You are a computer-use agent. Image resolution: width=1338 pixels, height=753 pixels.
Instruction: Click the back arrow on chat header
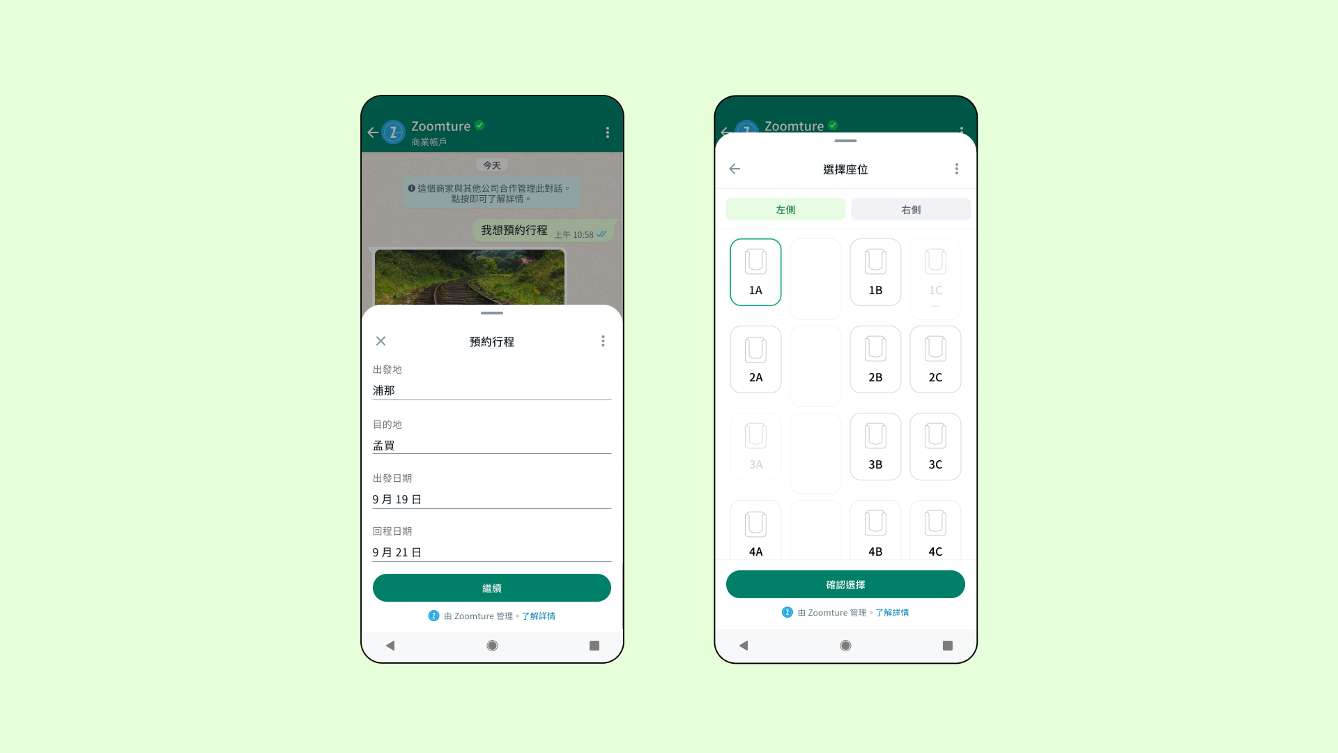[374, 132]
